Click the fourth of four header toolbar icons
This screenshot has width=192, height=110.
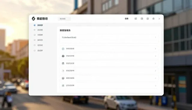tap(153, 19)
